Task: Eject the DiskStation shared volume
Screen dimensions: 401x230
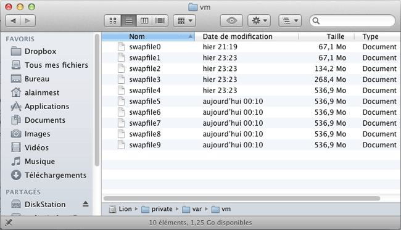Action: coord(85,204)
